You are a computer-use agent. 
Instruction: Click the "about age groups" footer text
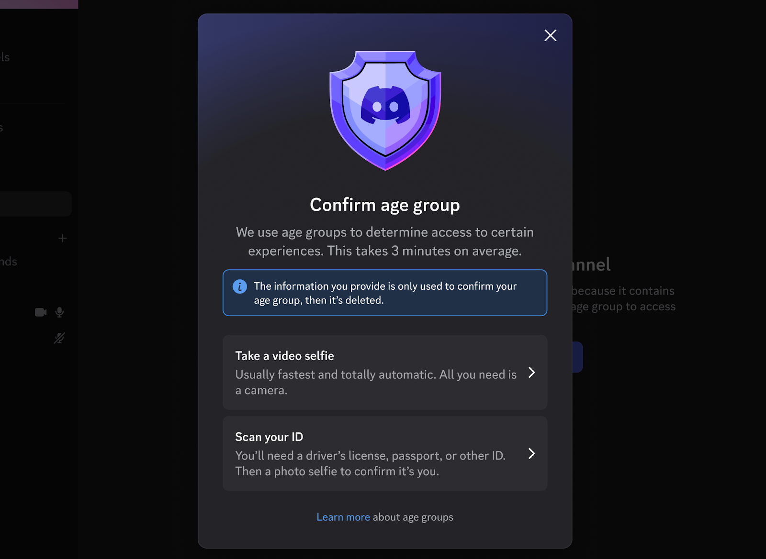(x=413, y=517)
